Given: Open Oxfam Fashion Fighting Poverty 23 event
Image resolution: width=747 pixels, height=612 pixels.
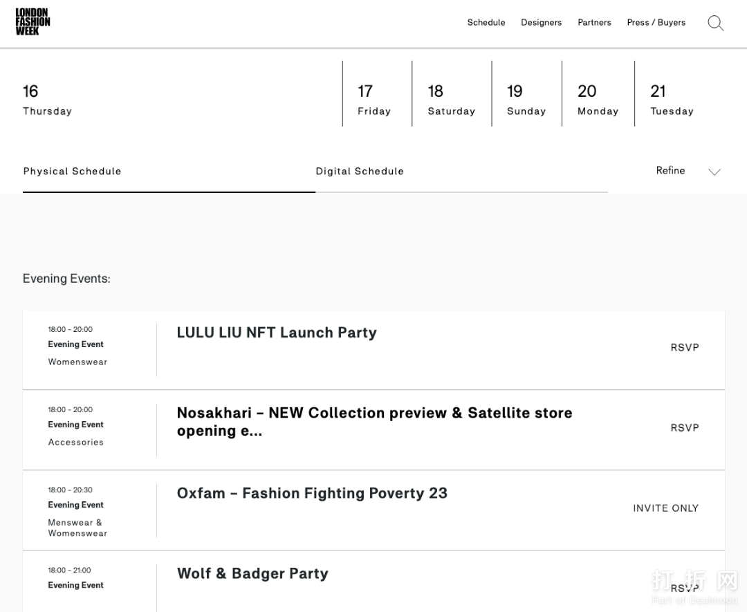Looking at the screenshot, I should pyautogui.click(x=312, y=493).
